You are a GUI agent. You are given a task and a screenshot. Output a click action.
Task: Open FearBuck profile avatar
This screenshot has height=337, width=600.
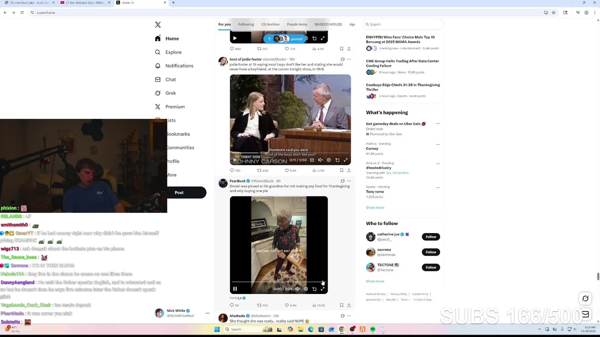click(223, 183)
